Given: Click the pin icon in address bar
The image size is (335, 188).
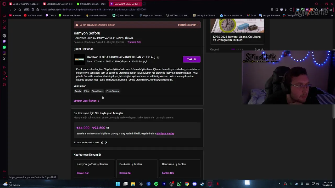Looking at the screenshot, I should tap(272, 10).
